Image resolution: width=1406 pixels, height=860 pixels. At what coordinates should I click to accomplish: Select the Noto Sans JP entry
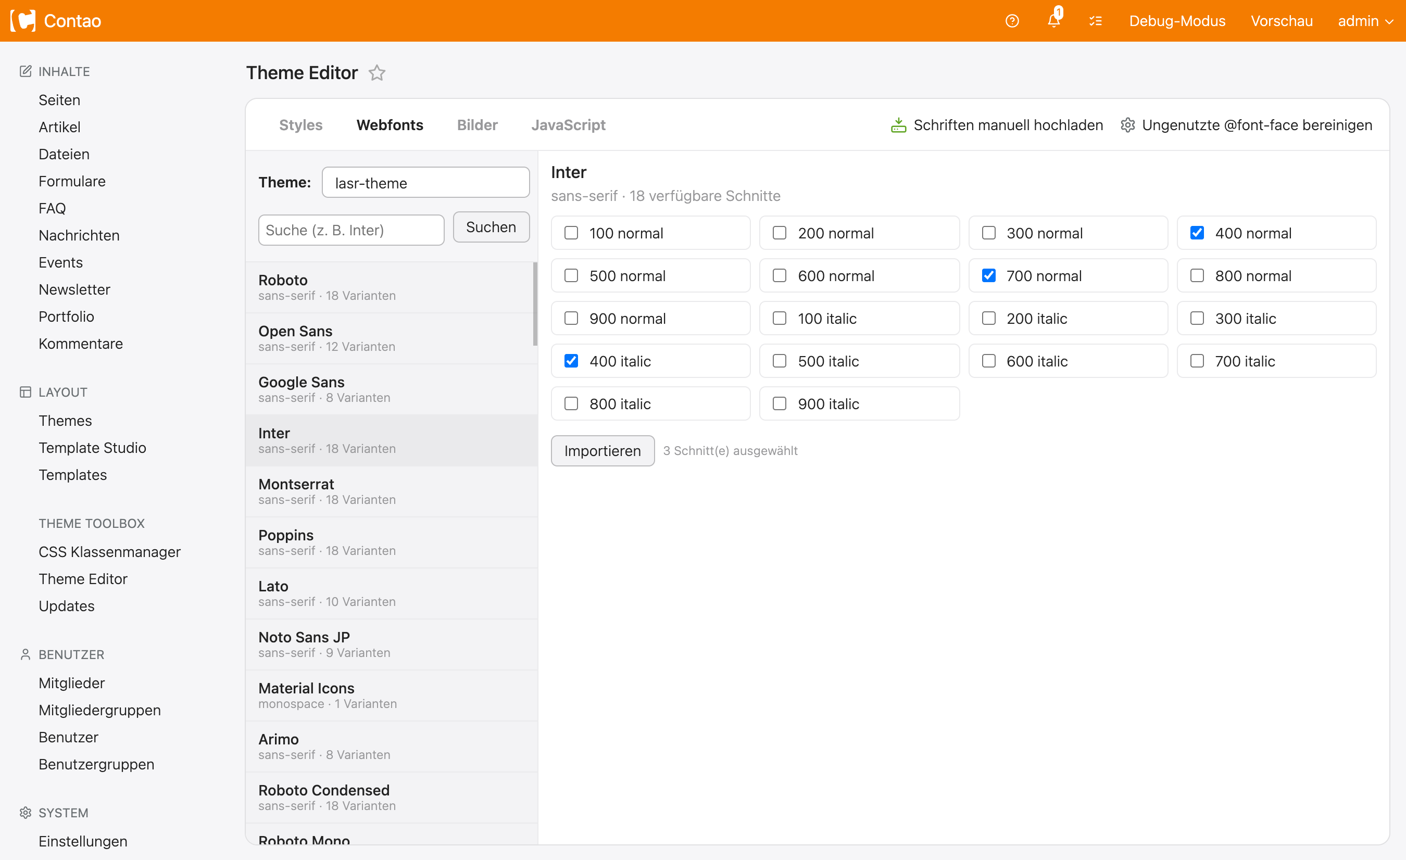coord(392,644)
